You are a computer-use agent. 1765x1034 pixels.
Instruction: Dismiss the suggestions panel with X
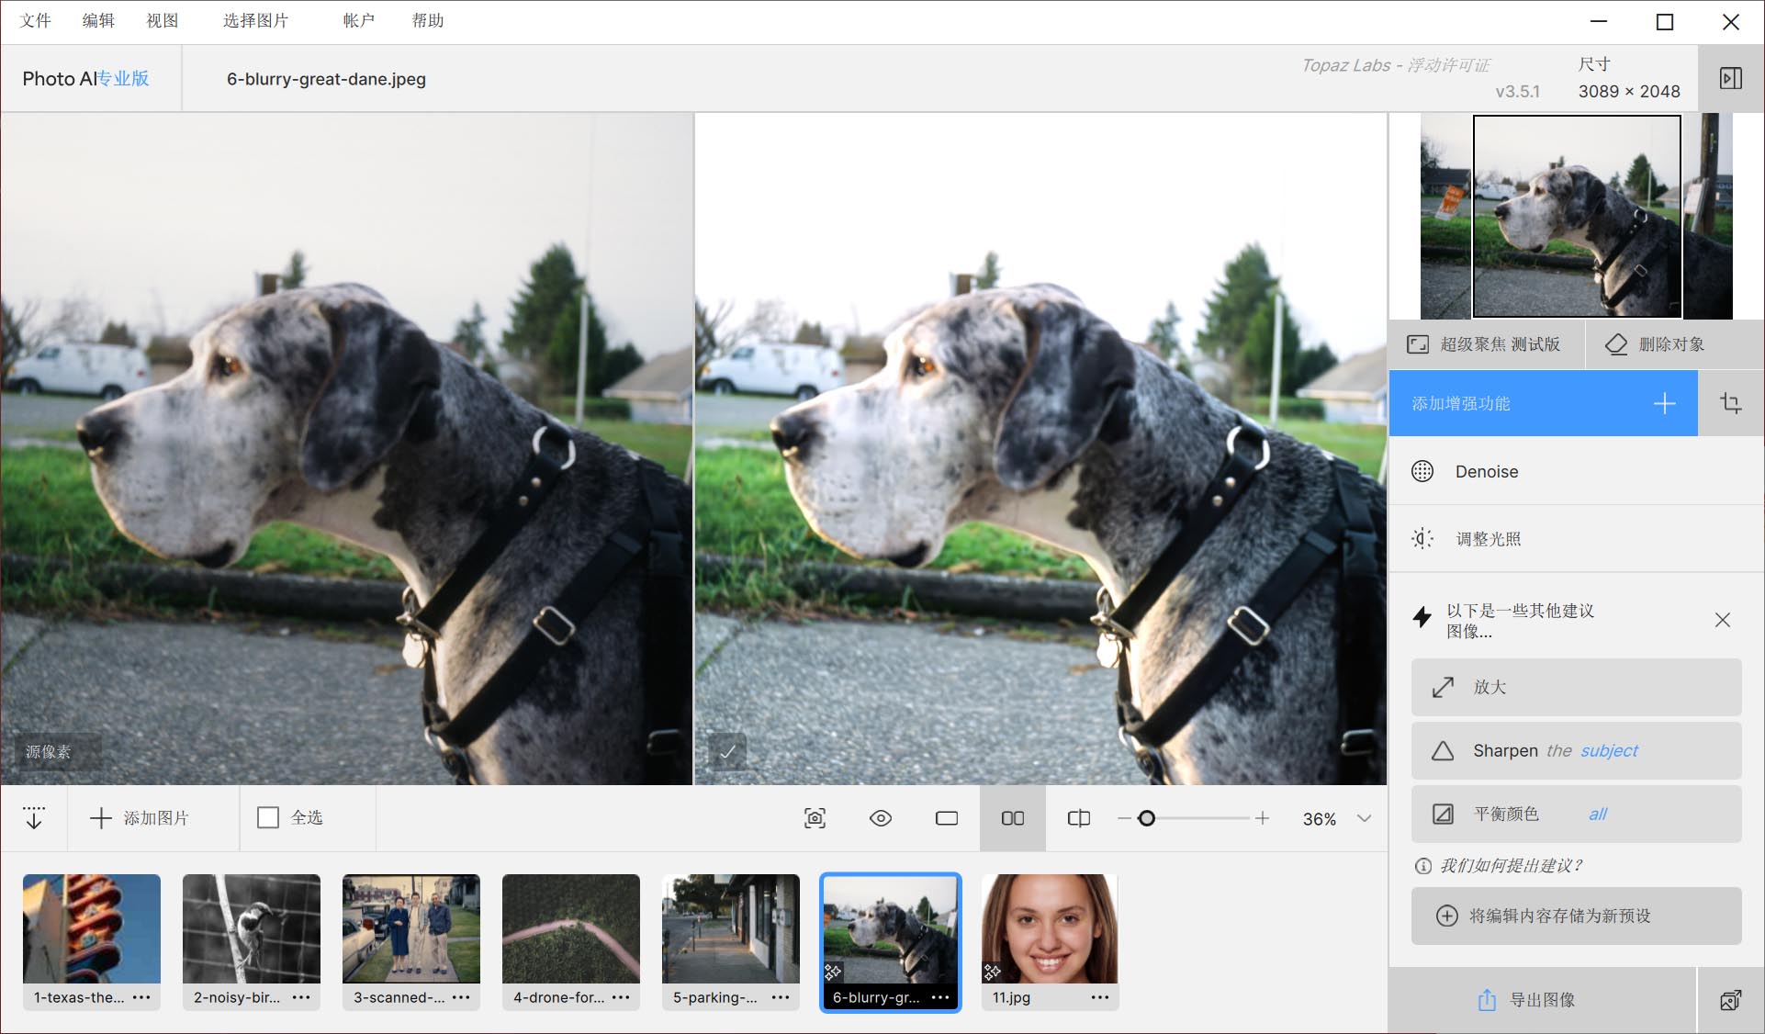pos(1723,620)
